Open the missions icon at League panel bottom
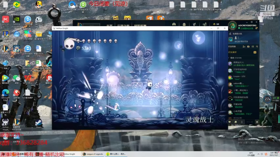280x157 pixels. click(x=236, y=122)
